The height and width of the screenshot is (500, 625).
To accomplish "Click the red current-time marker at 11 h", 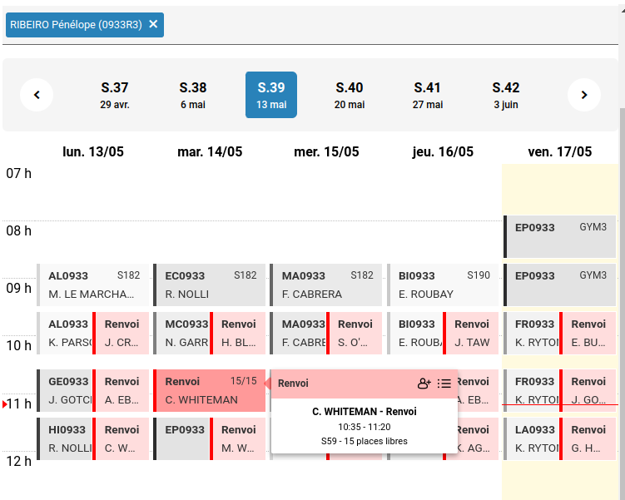I will (5, 404).
